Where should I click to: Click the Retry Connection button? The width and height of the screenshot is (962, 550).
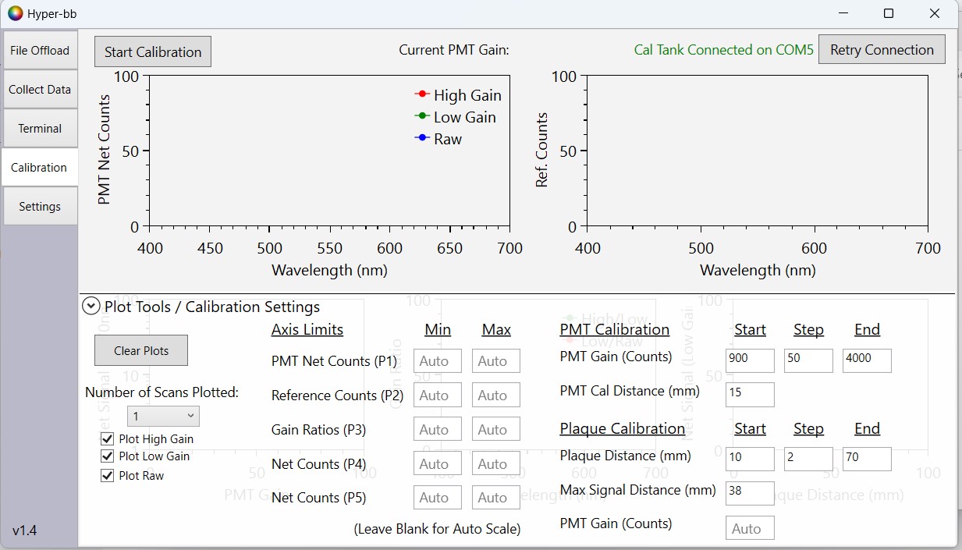pos(882,50)
